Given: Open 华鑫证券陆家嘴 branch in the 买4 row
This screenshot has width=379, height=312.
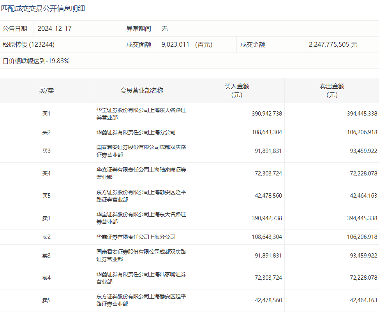Looking at the screenshot, I should coord(141,173).
